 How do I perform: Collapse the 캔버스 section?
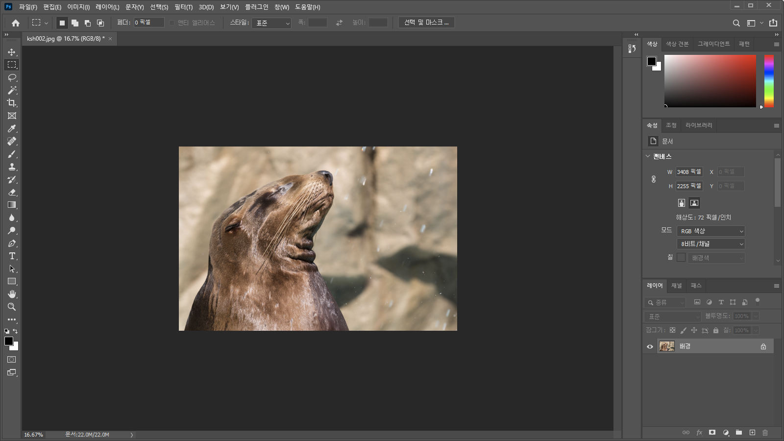[648, 156]
